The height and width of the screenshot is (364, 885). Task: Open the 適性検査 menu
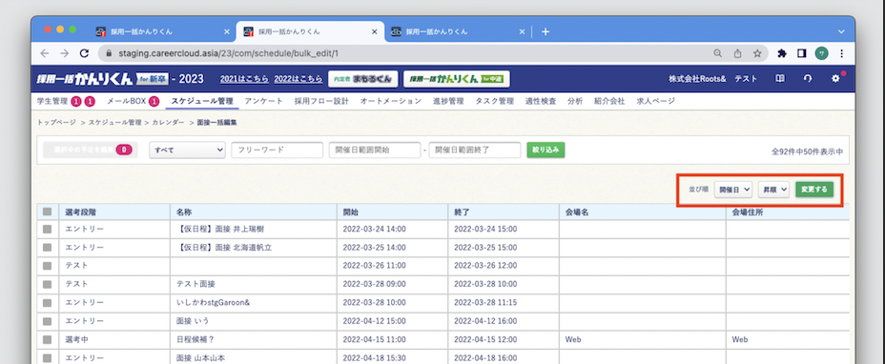pos(541,101)
